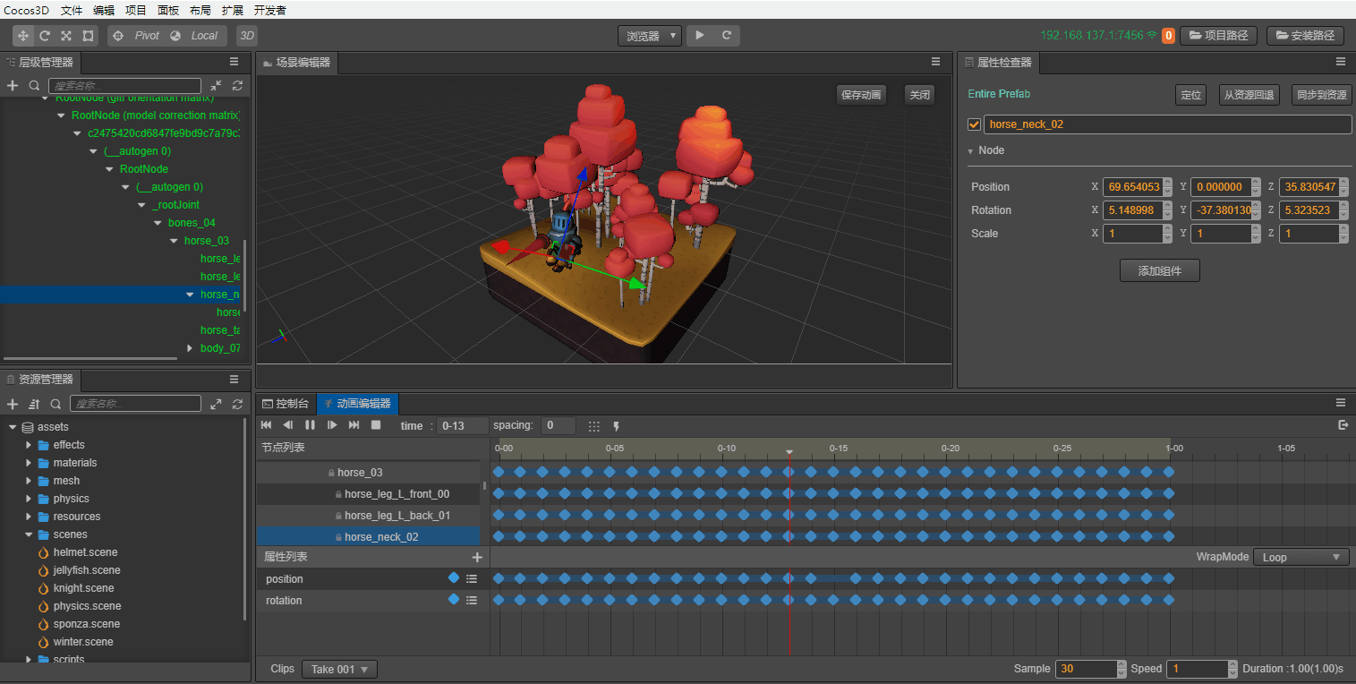Collapse the scenes folder

point(29,534)
